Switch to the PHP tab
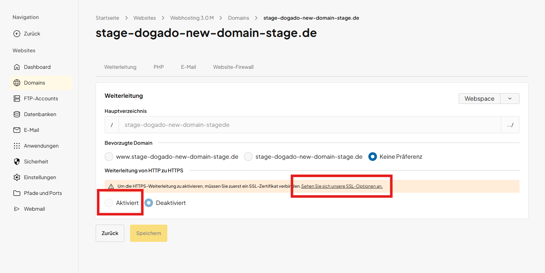 (159, 67)
